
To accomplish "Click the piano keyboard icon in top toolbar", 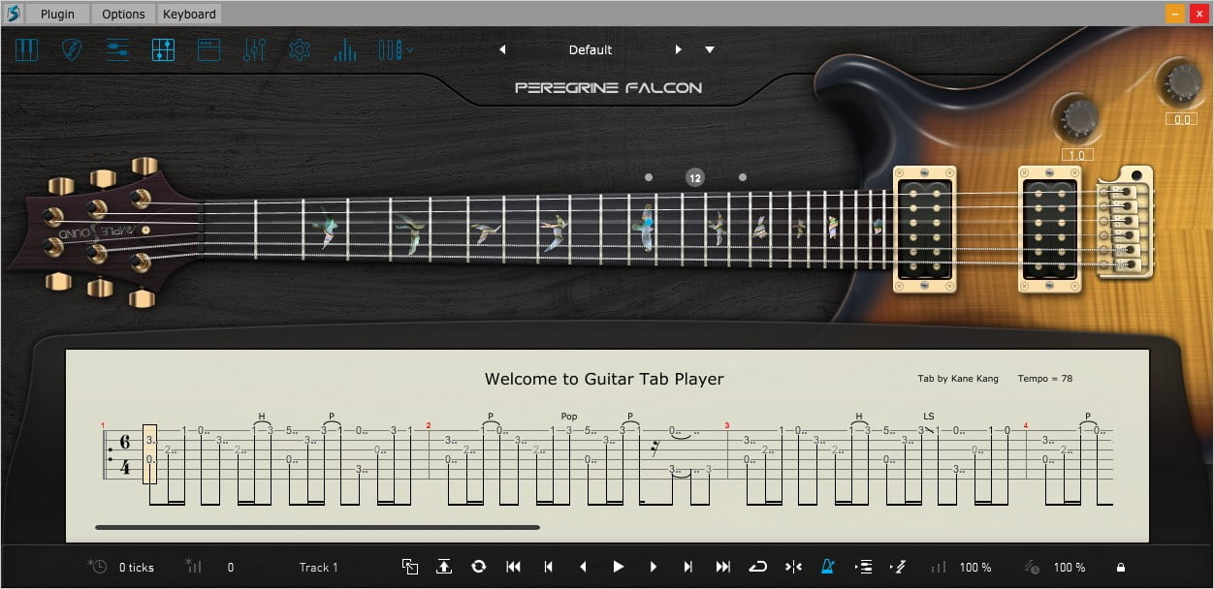I will point(26,50).
